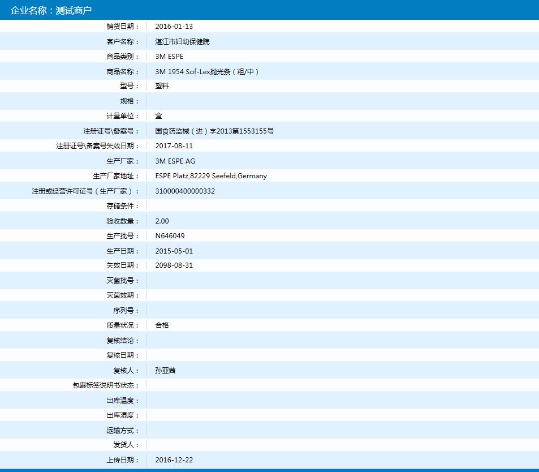Viewport: 539px width, 472px height.
Task: Click the 质量状况 field label
Action: pyautogui.click(x=122, y=325)
